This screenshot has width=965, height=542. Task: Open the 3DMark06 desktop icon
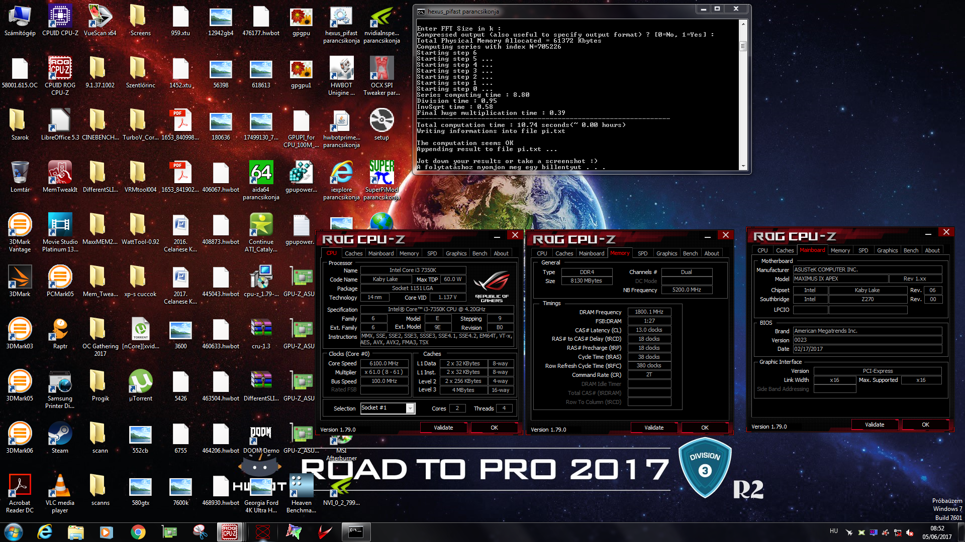pyautogui.click(x=20, y=437)
